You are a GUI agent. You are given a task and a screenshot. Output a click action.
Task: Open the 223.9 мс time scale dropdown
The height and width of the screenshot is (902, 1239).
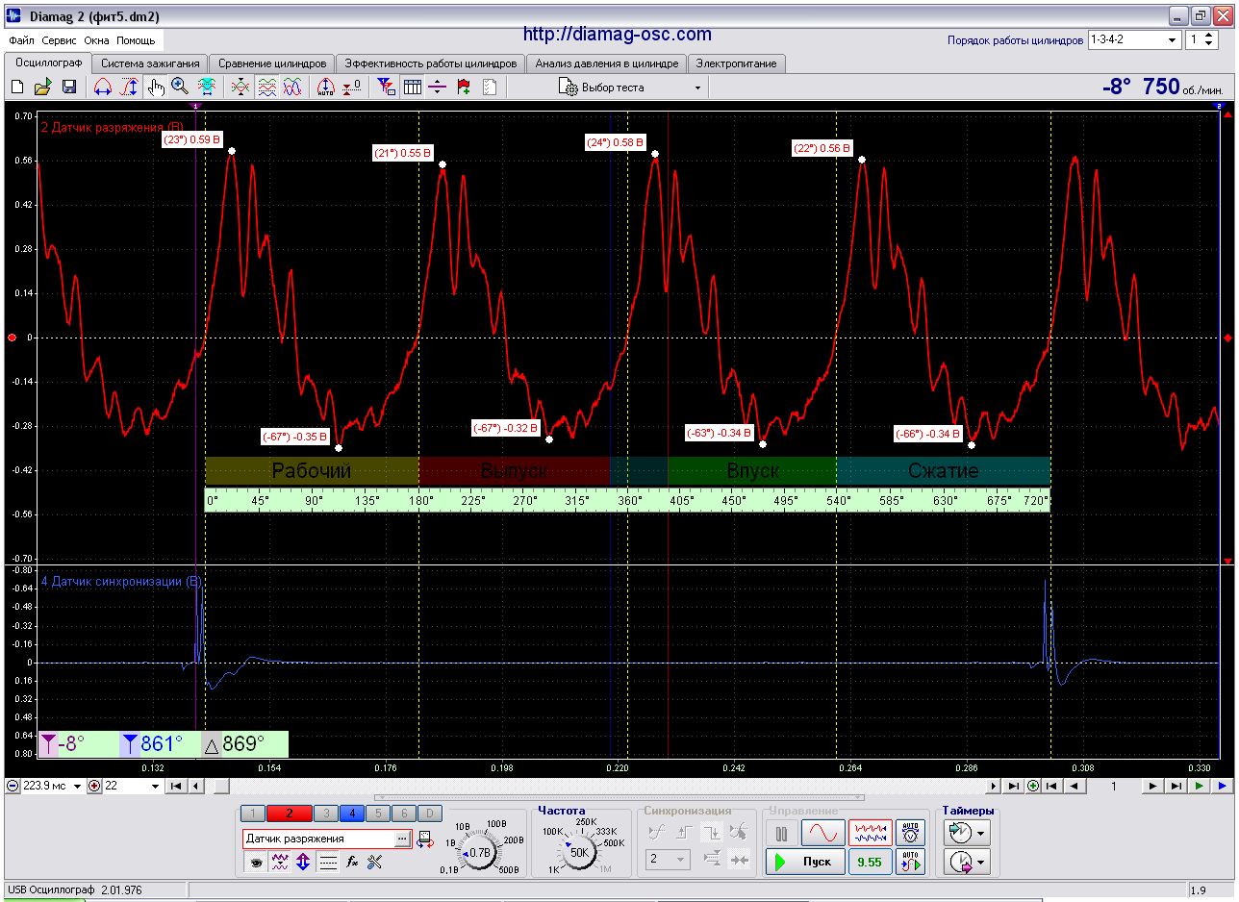click(76, 786)
